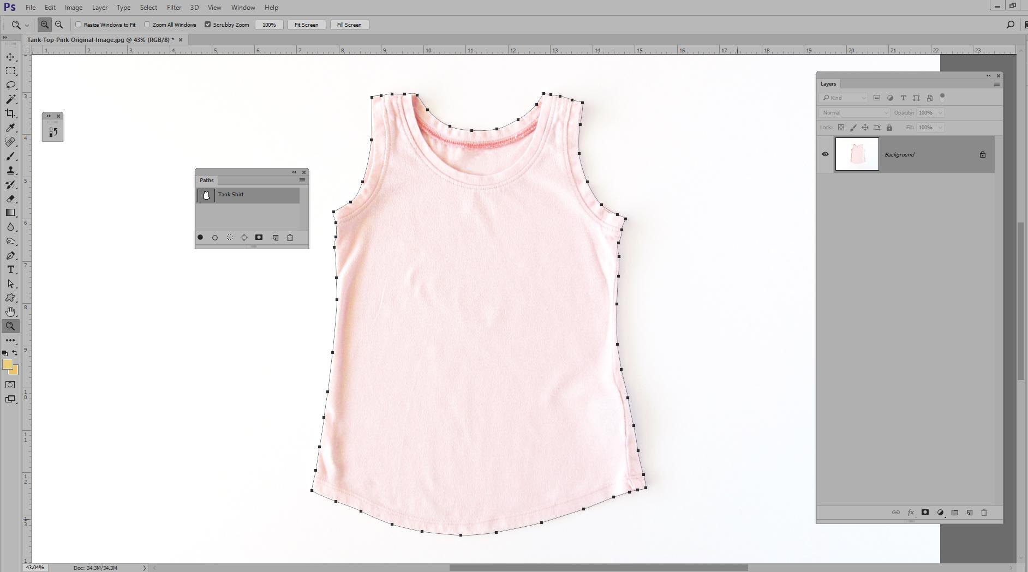The width and height of the screenshot is (1028, 572).
Task: Add a layer mask from the Layers panel
Action: tap(924, 512)
